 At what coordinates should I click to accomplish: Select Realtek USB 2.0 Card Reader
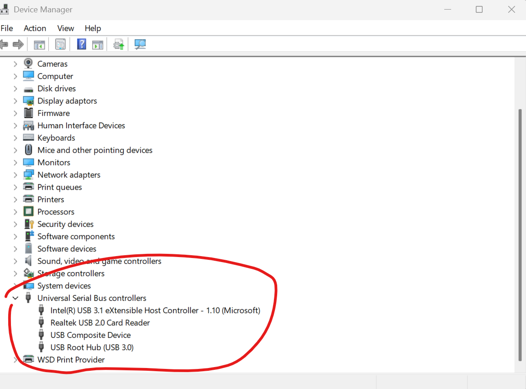(100, 322)
